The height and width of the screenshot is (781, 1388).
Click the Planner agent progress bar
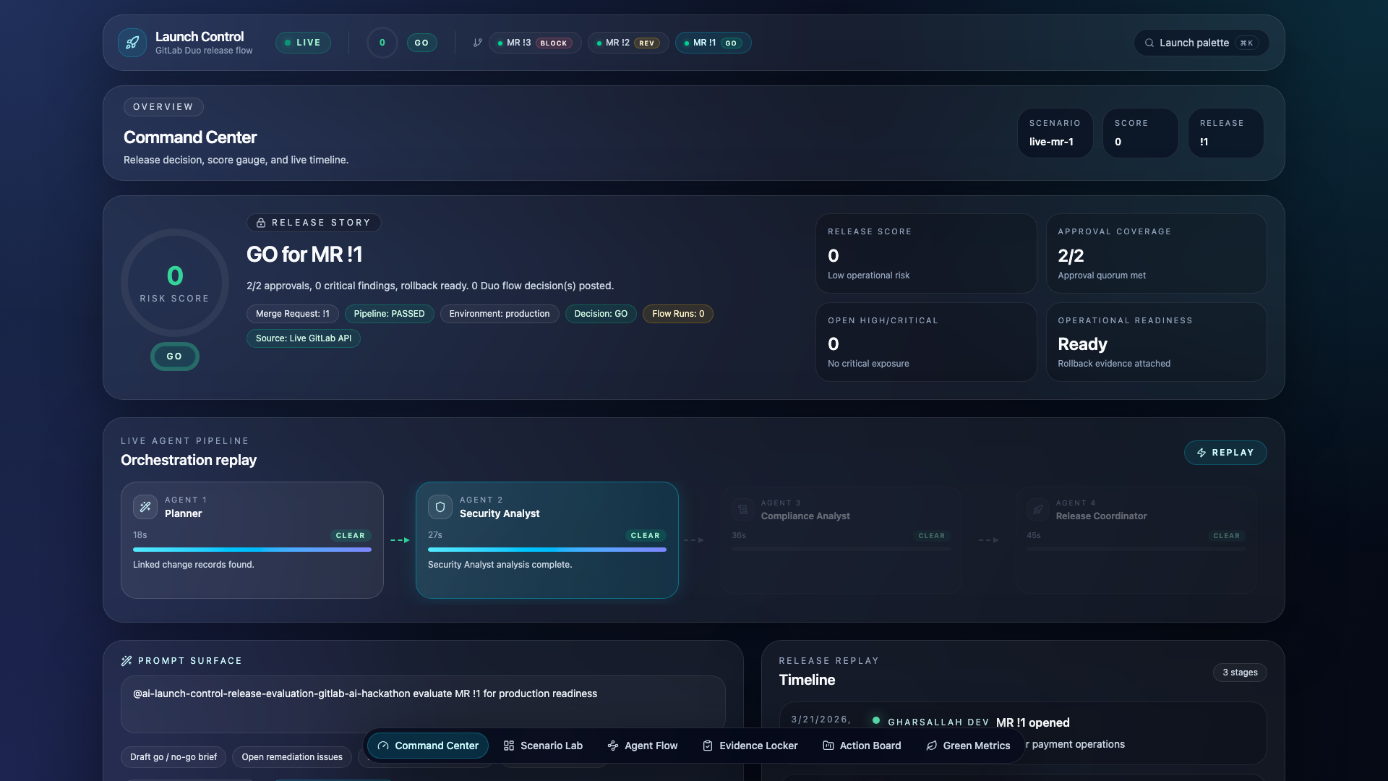click(252, 550)
